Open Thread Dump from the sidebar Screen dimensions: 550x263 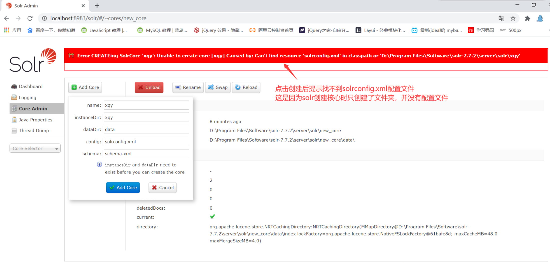(x=34, y=130)
